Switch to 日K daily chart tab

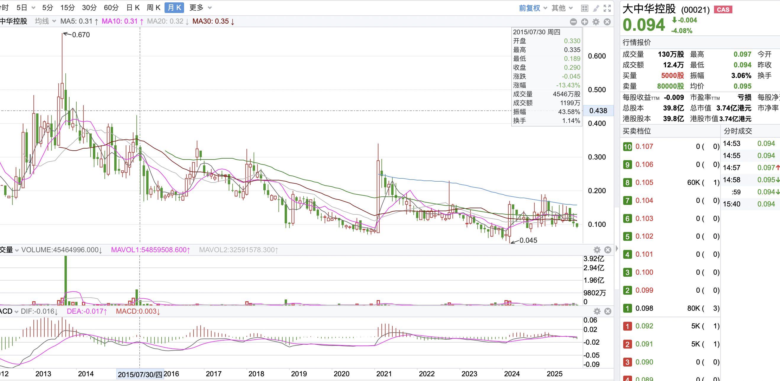133,8
